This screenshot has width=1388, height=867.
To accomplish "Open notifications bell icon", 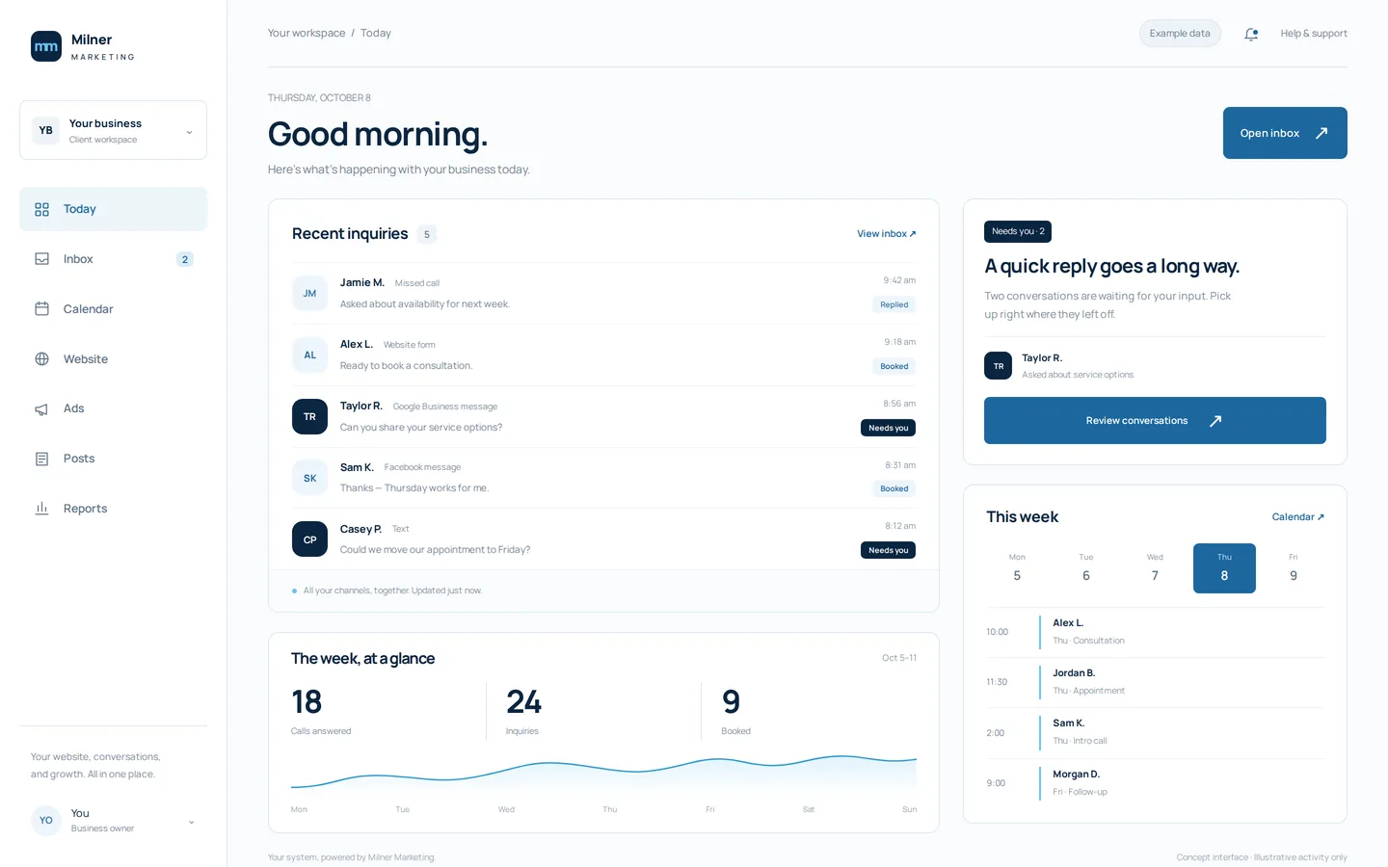I will (1251, 34).
